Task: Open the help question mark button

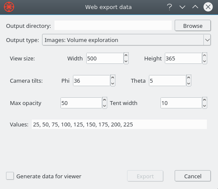Action: pyautogui.click(x=170, y=7)
